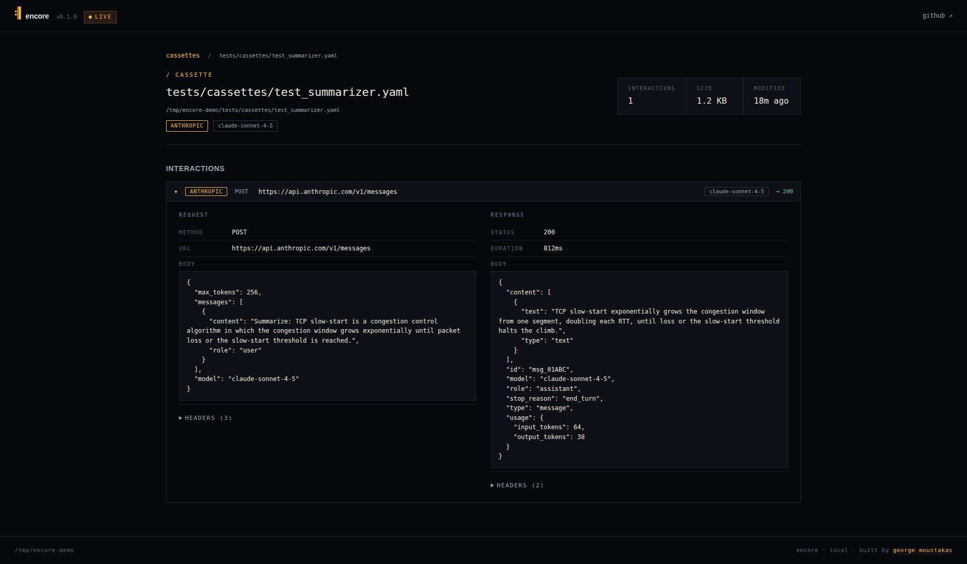
Task: Click the encore app name text
Action: pyautogui.click(x=37, y=17)
